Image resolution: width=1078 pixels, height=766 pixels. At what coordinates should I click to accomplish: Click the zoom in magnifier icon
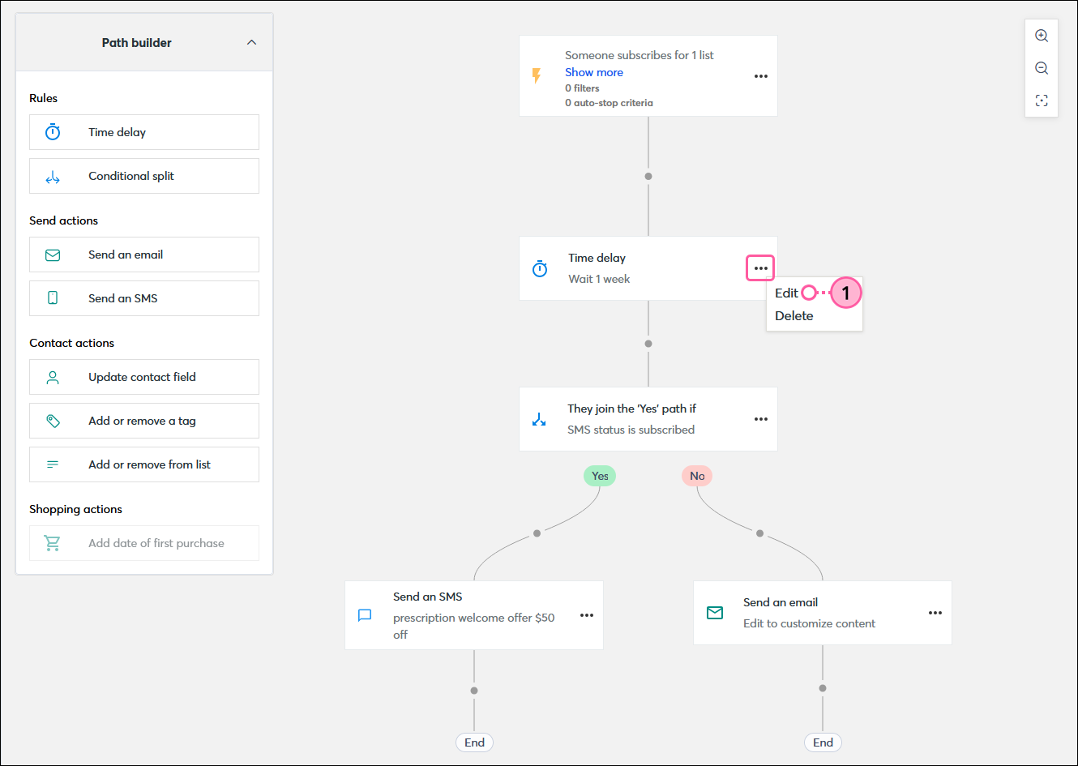(x=1041, y=36)
